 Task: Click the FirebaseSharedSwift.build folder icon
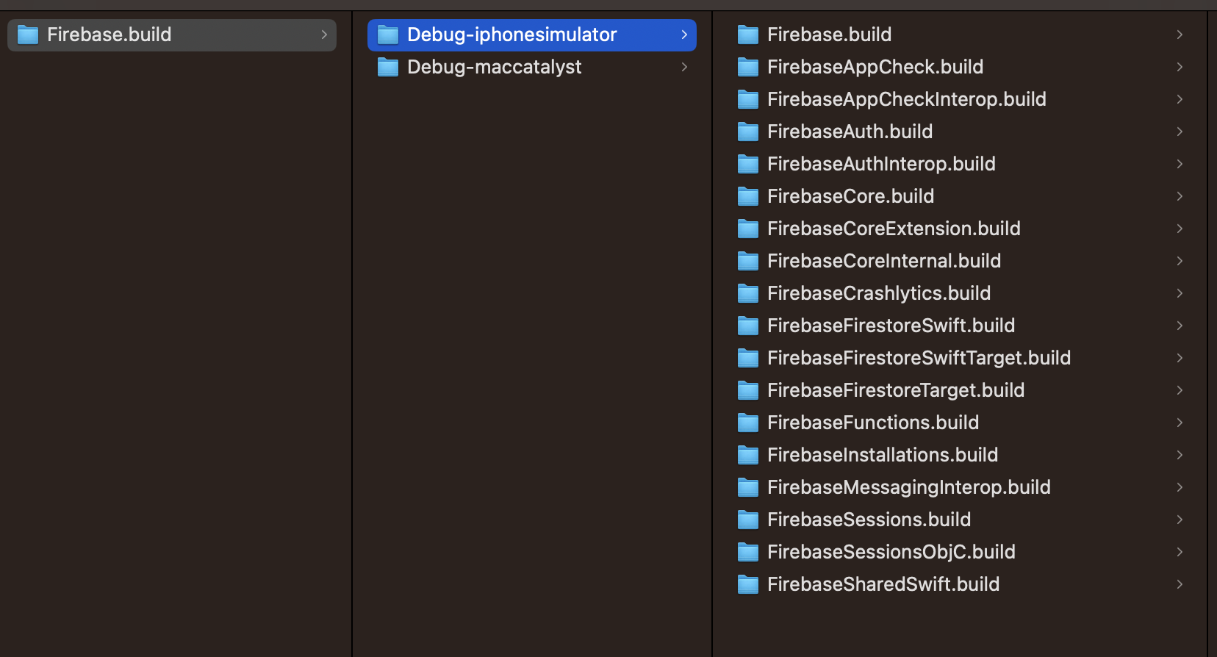(747, 584)
